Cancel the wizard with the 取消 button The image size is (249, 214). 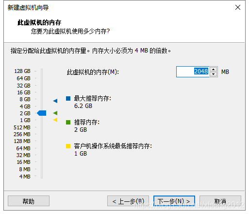(220, 201)
